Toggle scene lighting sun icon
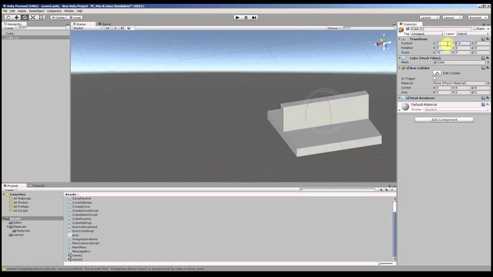Viewport: 493px width, 277px height. coord(115,28)
